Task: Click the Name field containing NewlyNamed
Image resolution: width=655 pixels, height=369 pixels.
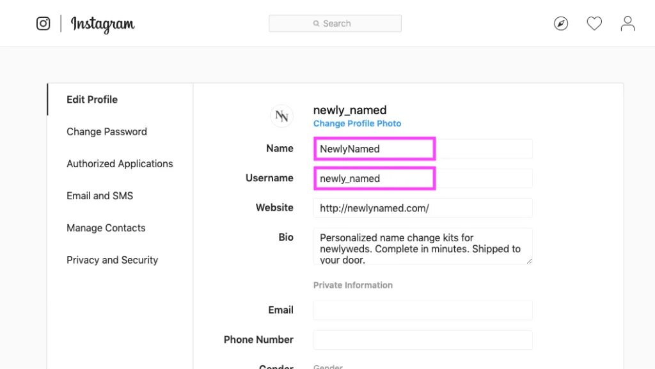Action: (423, 149)
